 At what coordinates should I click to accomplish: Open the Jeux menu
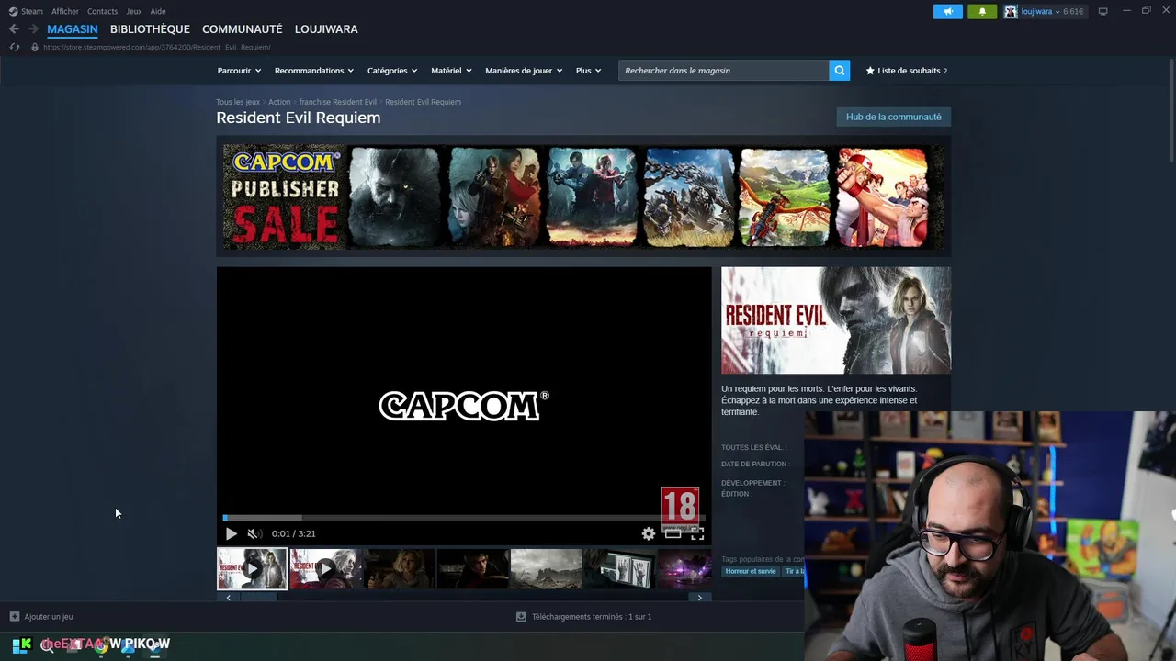134,11
